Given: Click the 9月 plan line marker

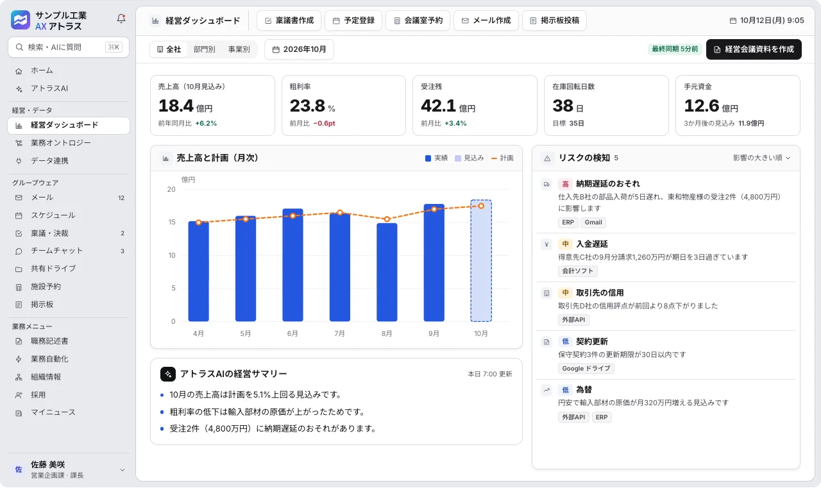Looking at the screenshot, I should pyautogui.click(x=434, y=209).
